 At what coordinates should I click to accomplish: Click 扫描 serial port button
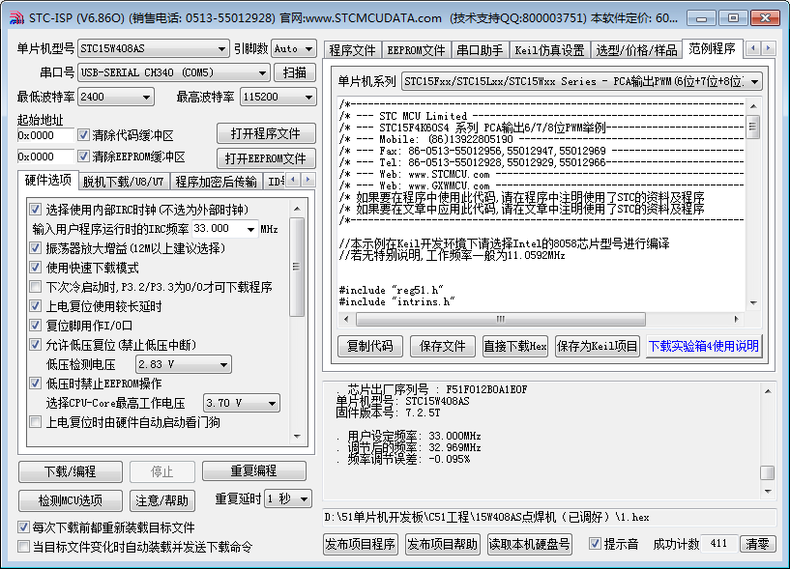[x=295, y=72]
